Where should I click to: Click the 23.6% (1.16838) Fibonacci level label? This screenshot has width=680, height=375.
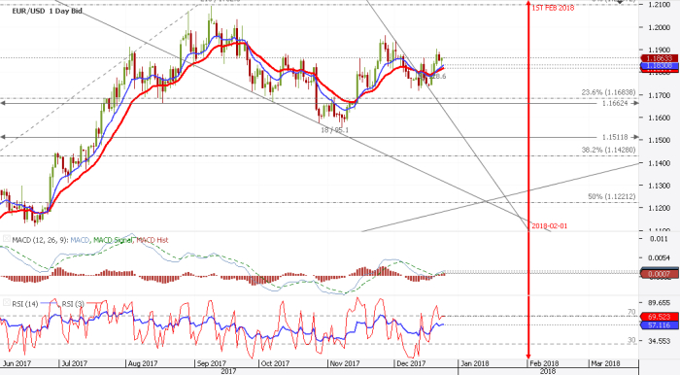click(608, 92)
